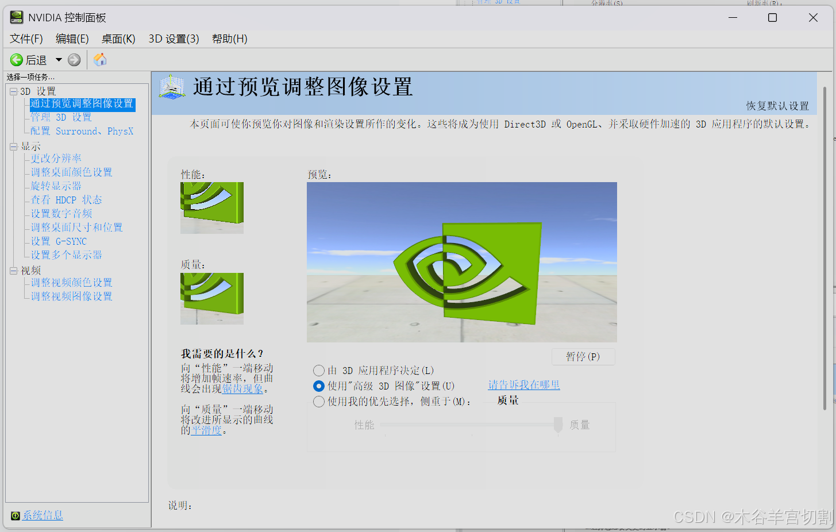Click the 说明: label at the bottom
Image resolution: width=836 pixels, height=532 pixels.
pos(180,506)
